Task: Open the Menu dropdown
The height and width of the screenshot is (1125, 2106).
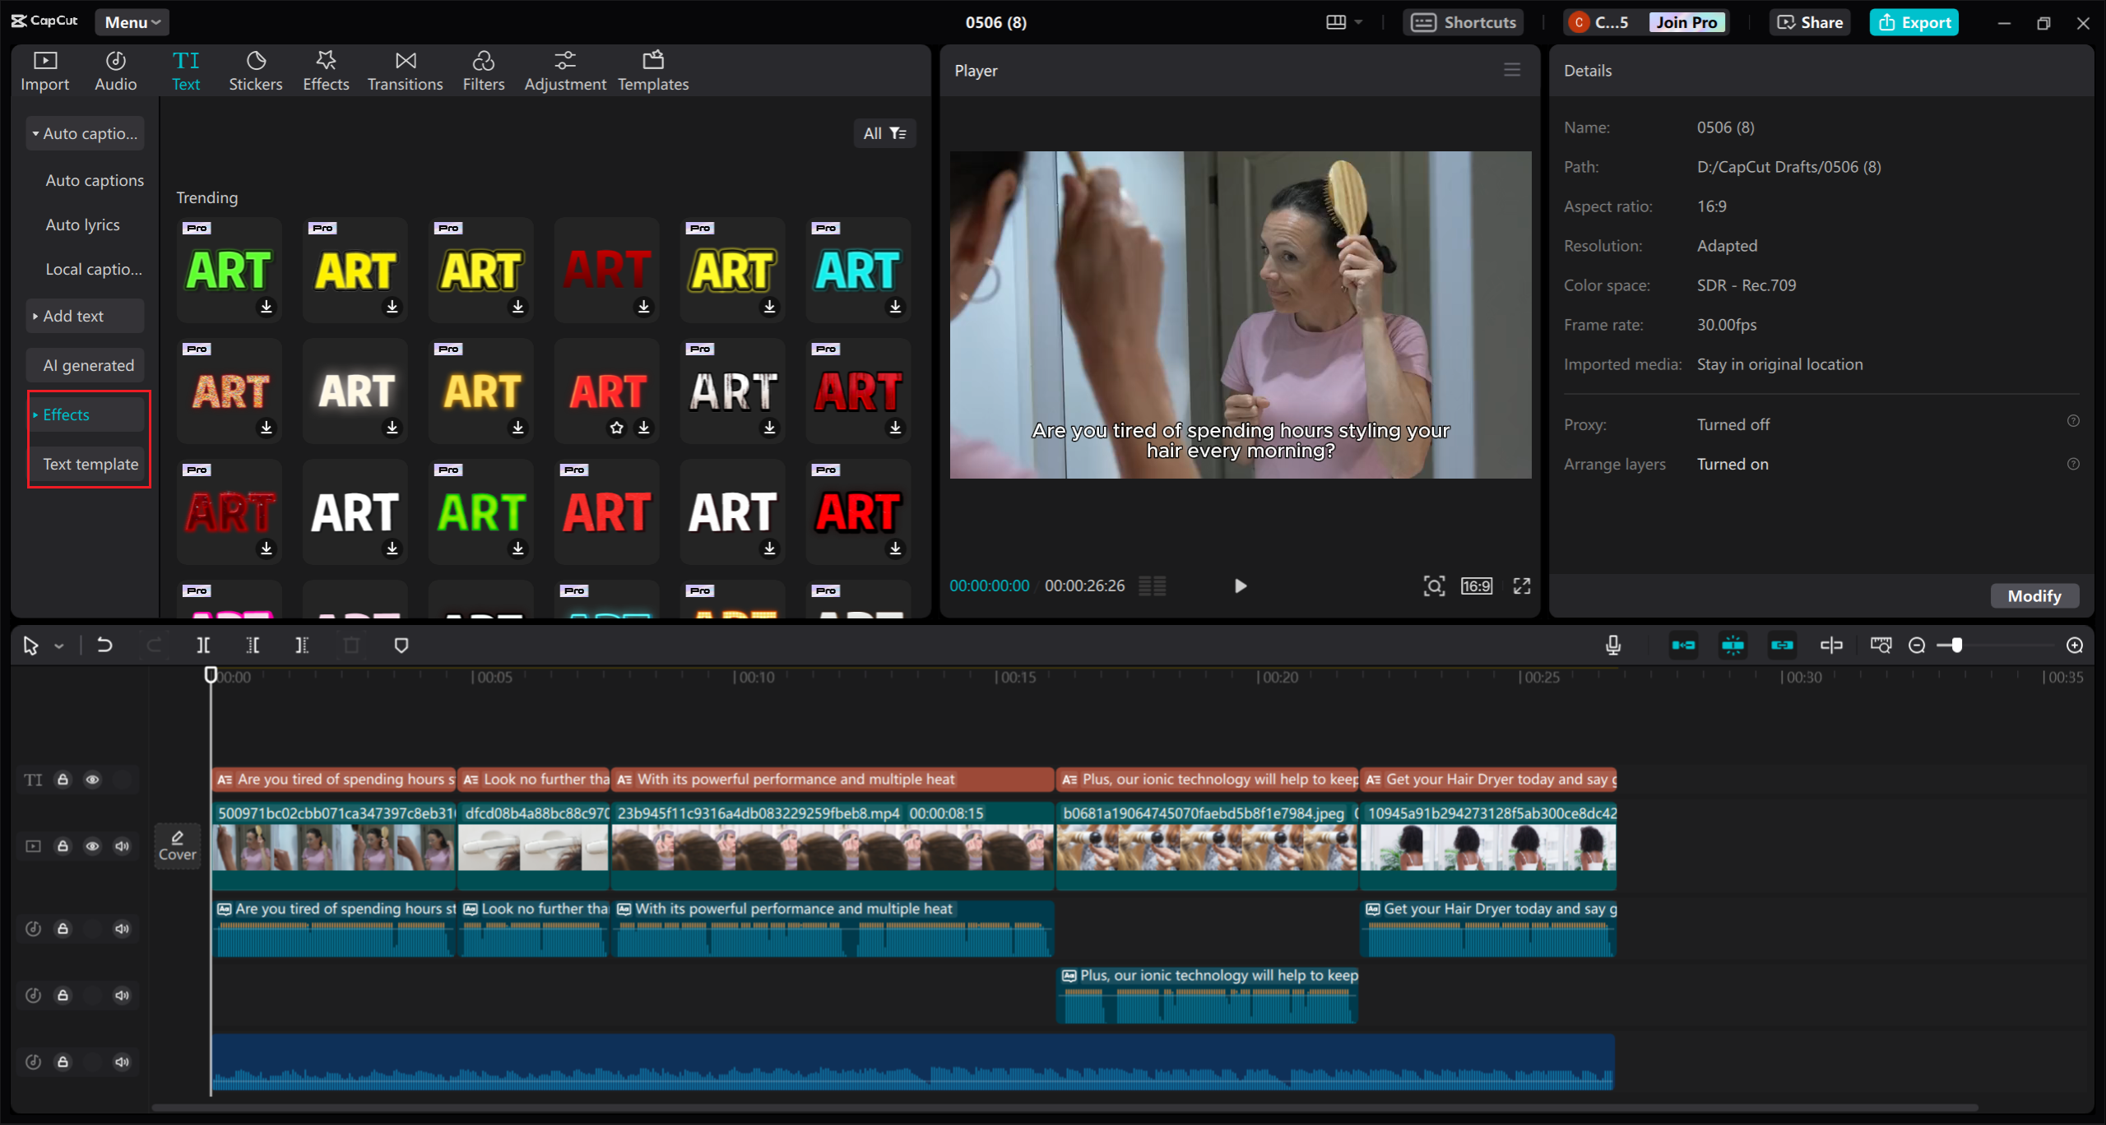Action: pos(132,22)
